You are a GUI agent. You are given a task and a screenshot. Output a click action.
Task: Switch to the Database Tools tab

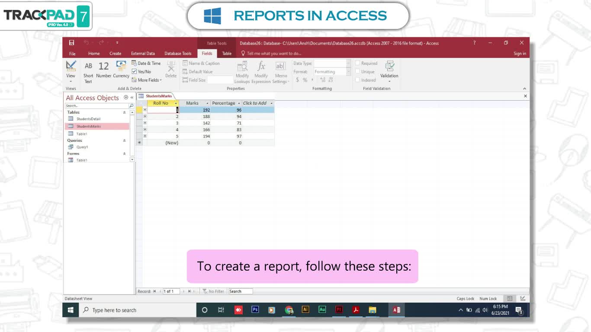coord(178,54)
